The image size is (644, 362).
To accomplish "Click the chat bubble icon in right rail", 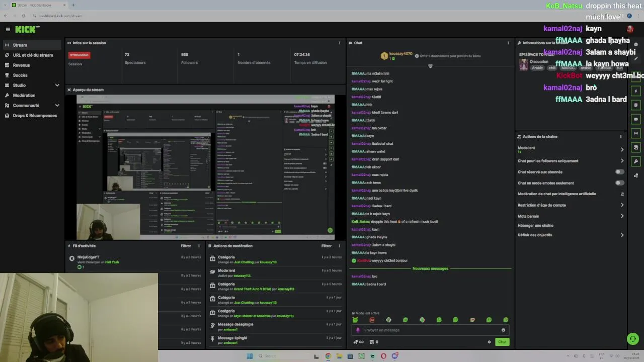I will click(x=636, y=119).
